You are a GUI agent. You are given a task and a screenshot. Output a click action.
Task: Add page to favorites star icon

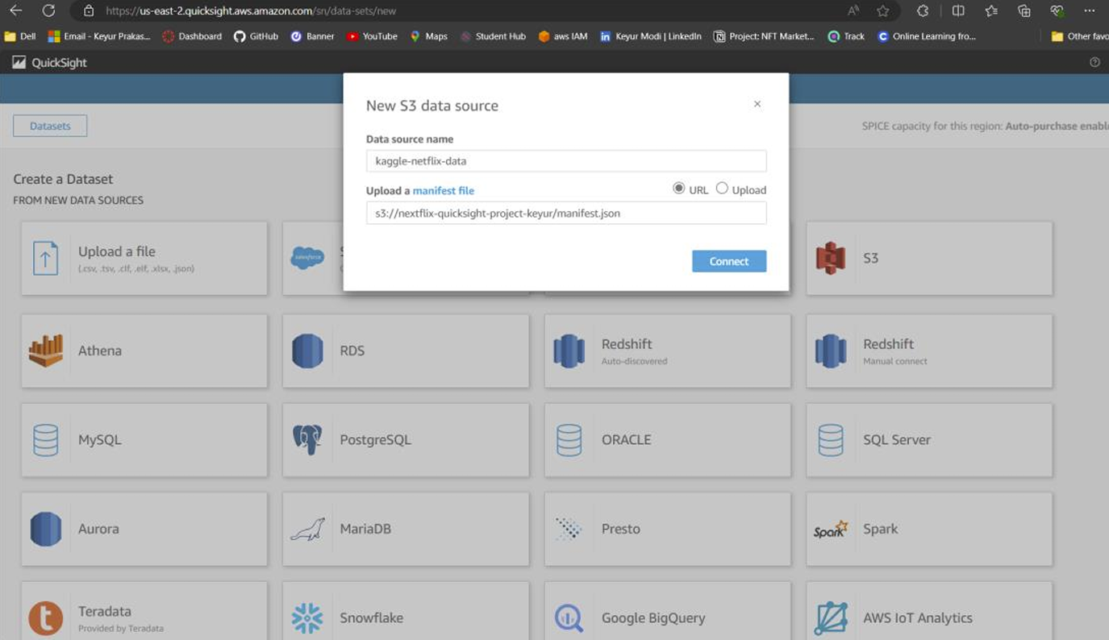(x=883, y=11)
